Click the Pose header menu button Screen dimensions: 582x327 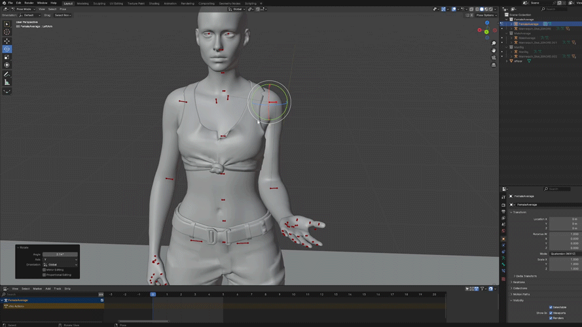click(63, 9)
